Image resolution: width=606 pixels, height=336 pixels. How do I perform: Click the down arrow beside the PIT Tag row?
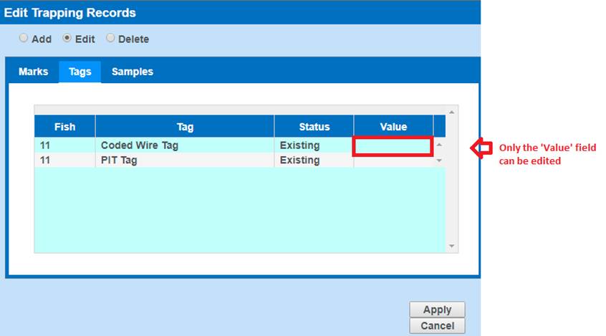pos(440,161)
